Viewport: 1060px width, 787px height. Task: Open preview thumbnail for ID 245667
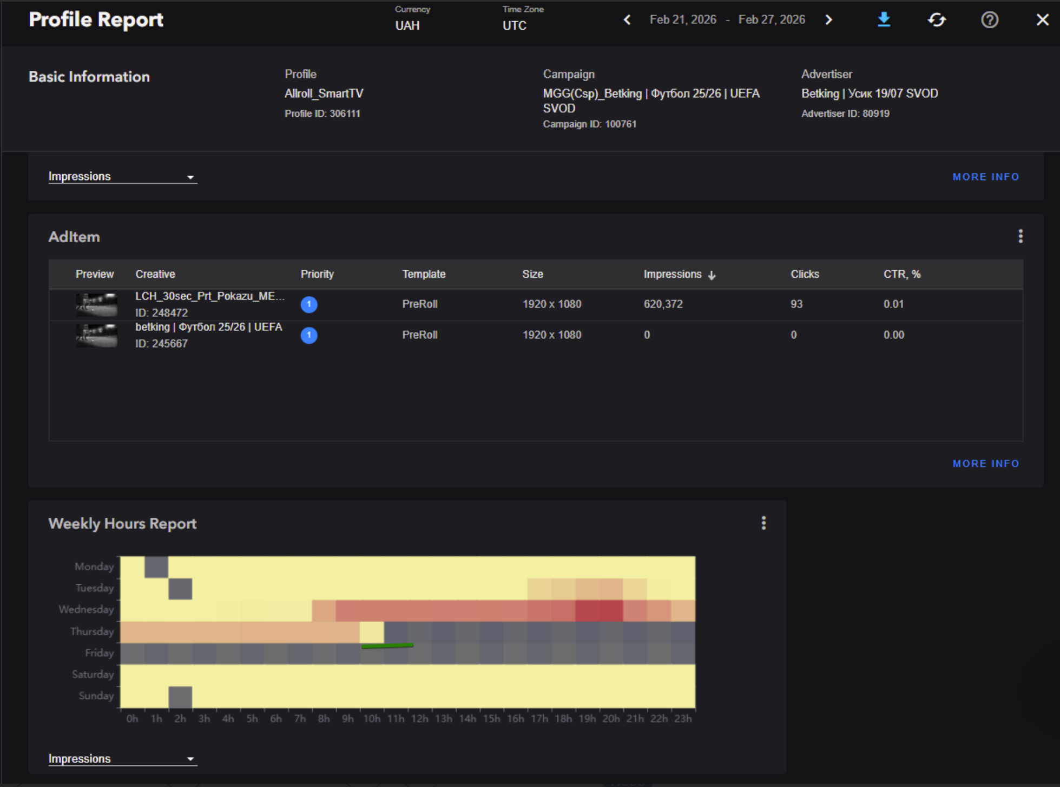click(96, 336)
